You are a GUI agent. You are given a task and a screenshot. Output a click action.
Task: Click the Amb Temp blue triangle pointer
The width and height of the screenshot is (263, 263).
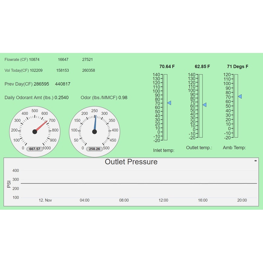(240, 96)
